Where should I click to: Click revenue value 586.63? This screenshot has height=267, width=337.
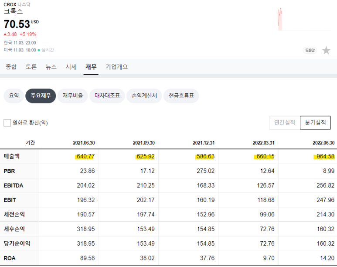[205, 157]
